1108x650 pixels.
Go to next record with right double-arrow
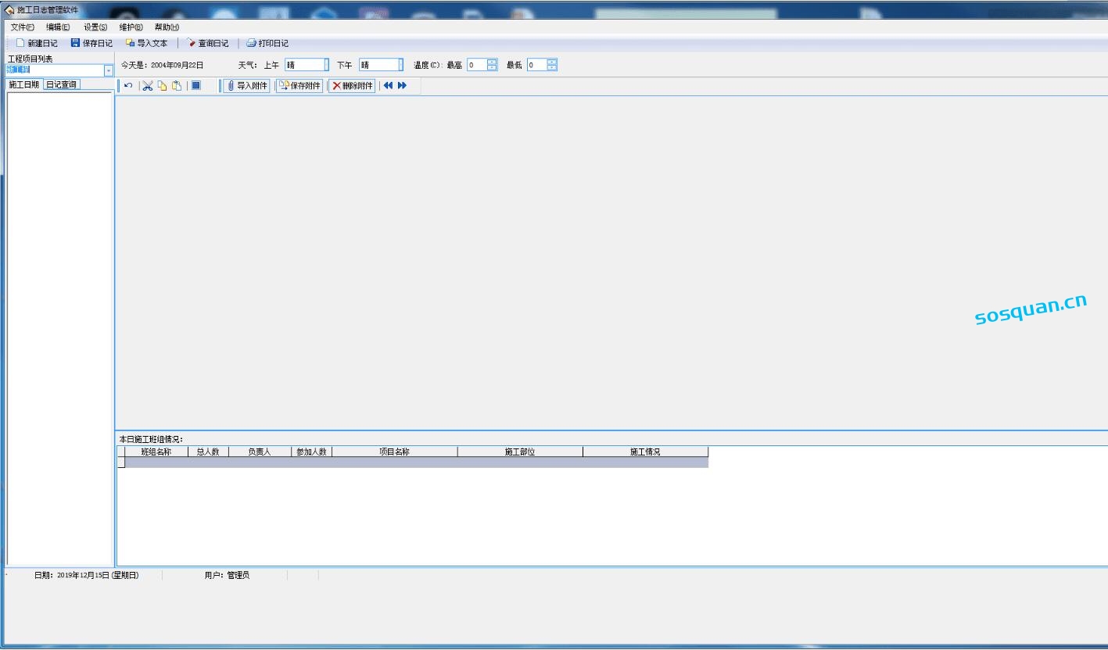[402, 86]
